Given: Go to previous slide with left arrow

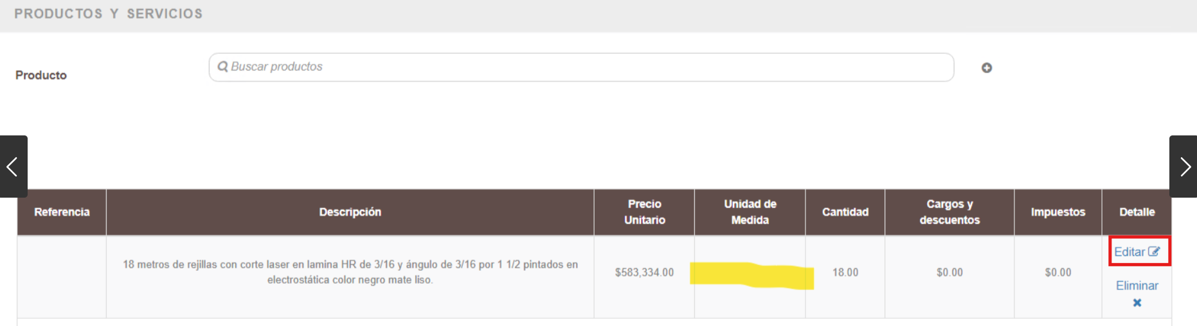Looking at the screenshot, I should pyautogui.click(x=13, y=167).
